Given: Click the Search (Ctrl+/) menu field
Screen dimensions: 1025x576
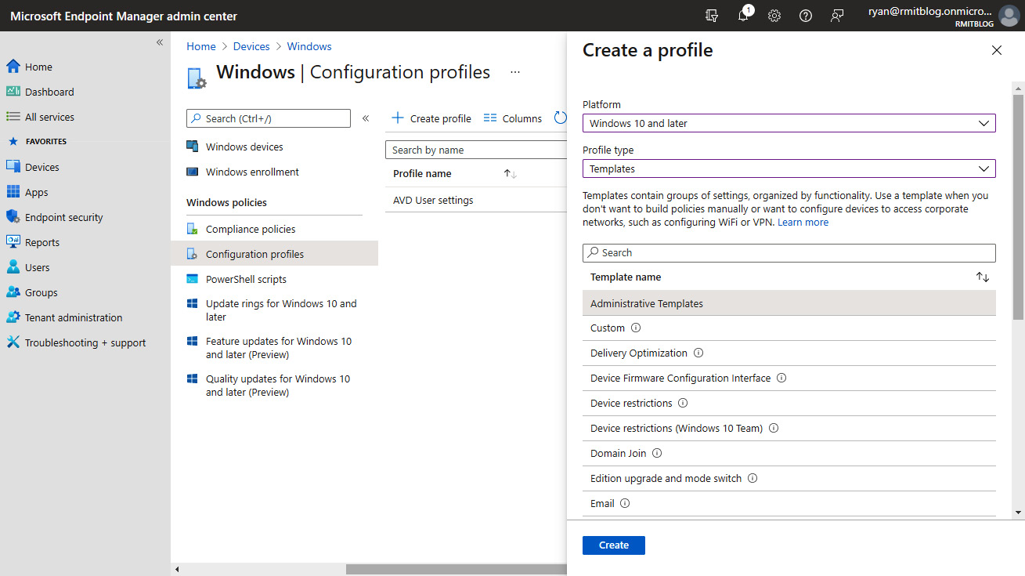Looking at the screenshot, I should [269, 118].
